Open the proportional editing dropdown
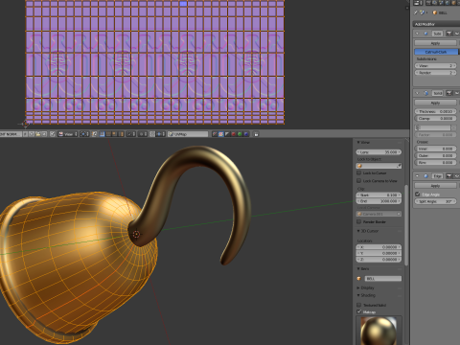This screenshot has height=345, width=460. 142,134
